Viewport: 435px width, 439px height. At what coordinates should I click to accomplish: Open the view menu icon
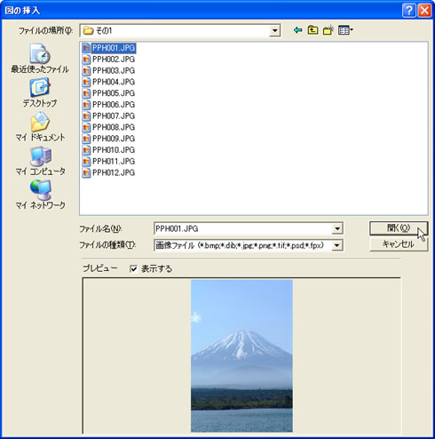pyautogui.click(x=345, y=30)
